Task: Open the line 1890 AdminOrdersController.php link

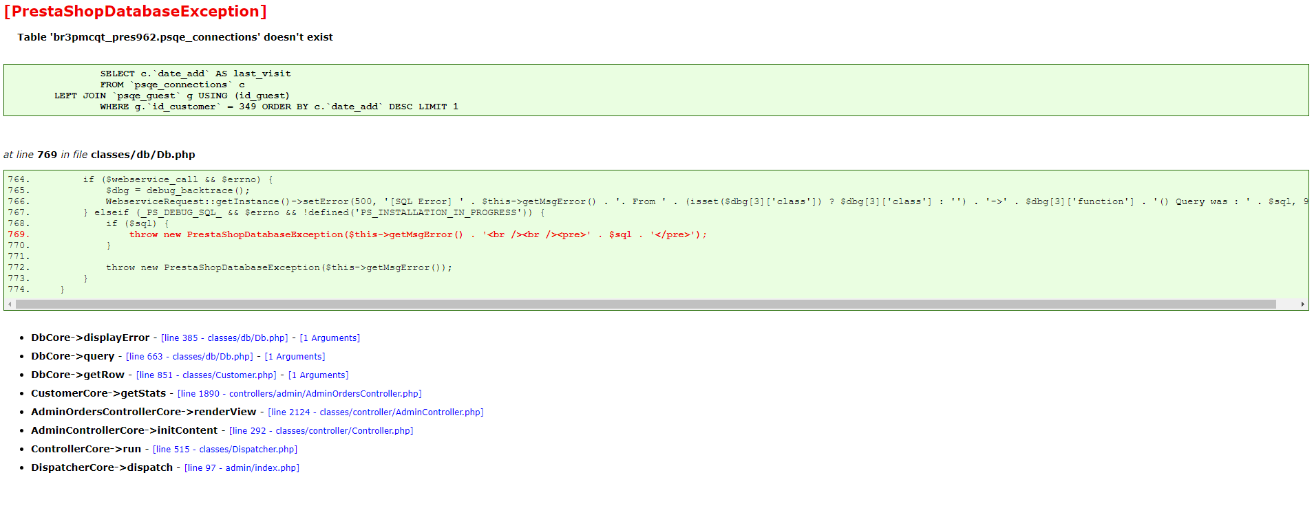Action: [299, 394]
